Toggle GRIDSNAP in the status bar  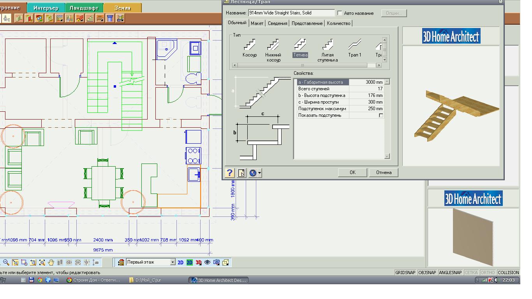[405, 273]
